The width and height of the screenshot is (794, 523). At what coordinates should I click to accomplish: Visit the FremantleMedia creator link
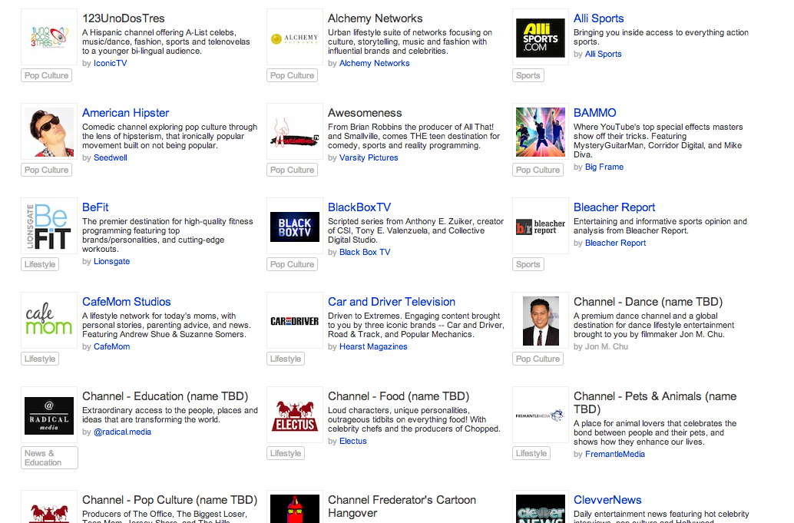[x=615, y=455]
